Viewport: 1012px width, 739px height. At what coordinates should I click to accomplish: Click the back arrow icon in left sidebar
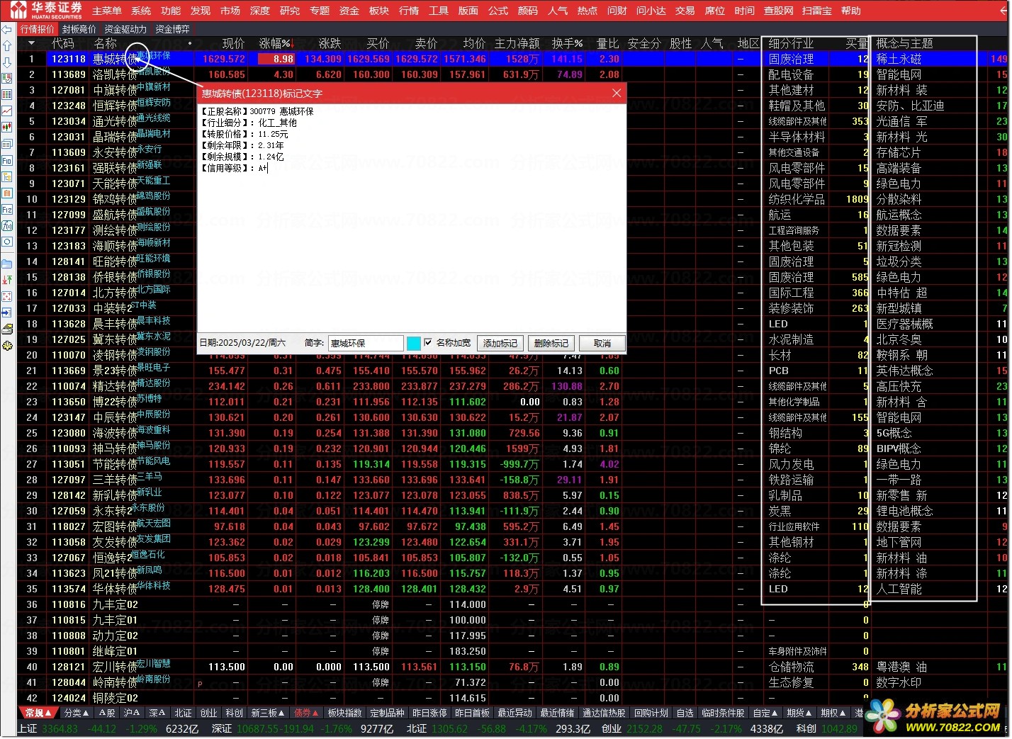[7, 30]
